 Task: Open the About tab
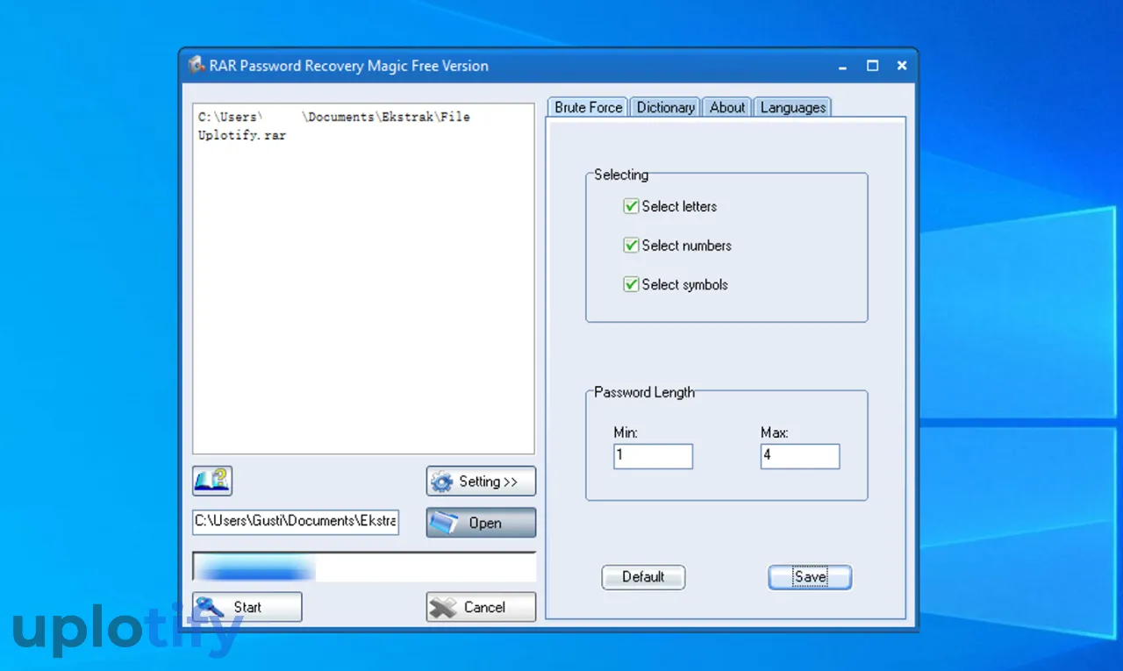pos(727,107)
